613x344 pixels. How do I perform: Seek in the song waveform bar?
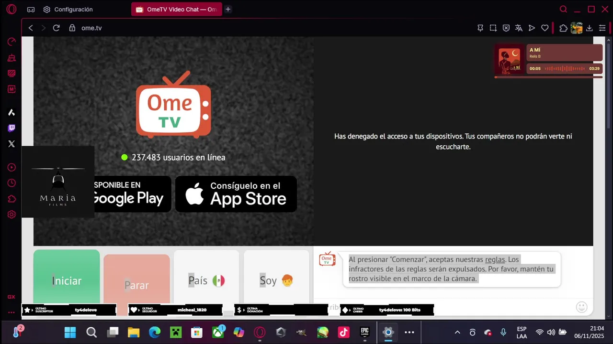click(565, 68)
